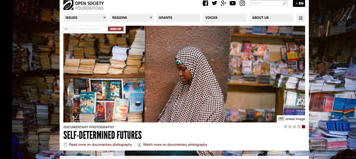Open the Voices menu item
Image resolution: width=356 pixels, height=159 pixels.
click(x=225, y=18)
